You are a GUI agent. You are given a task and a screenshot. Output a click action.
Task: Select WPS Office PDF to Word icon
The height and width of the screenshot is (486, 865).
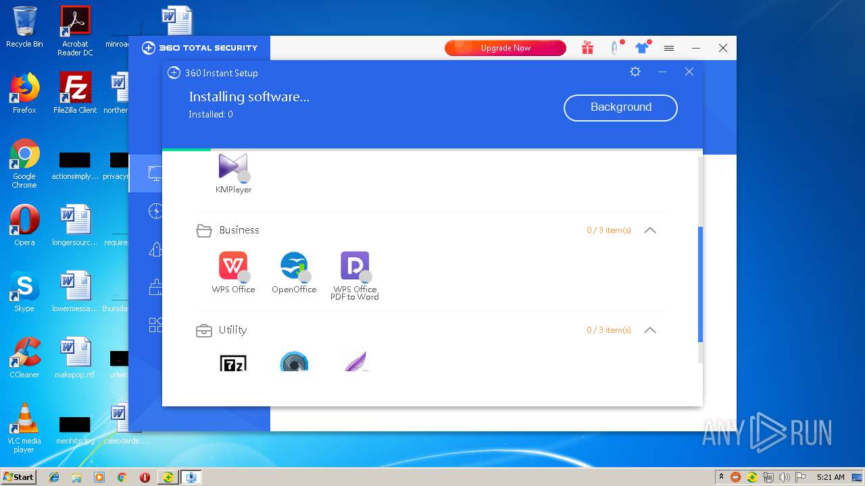coord(355,266)
